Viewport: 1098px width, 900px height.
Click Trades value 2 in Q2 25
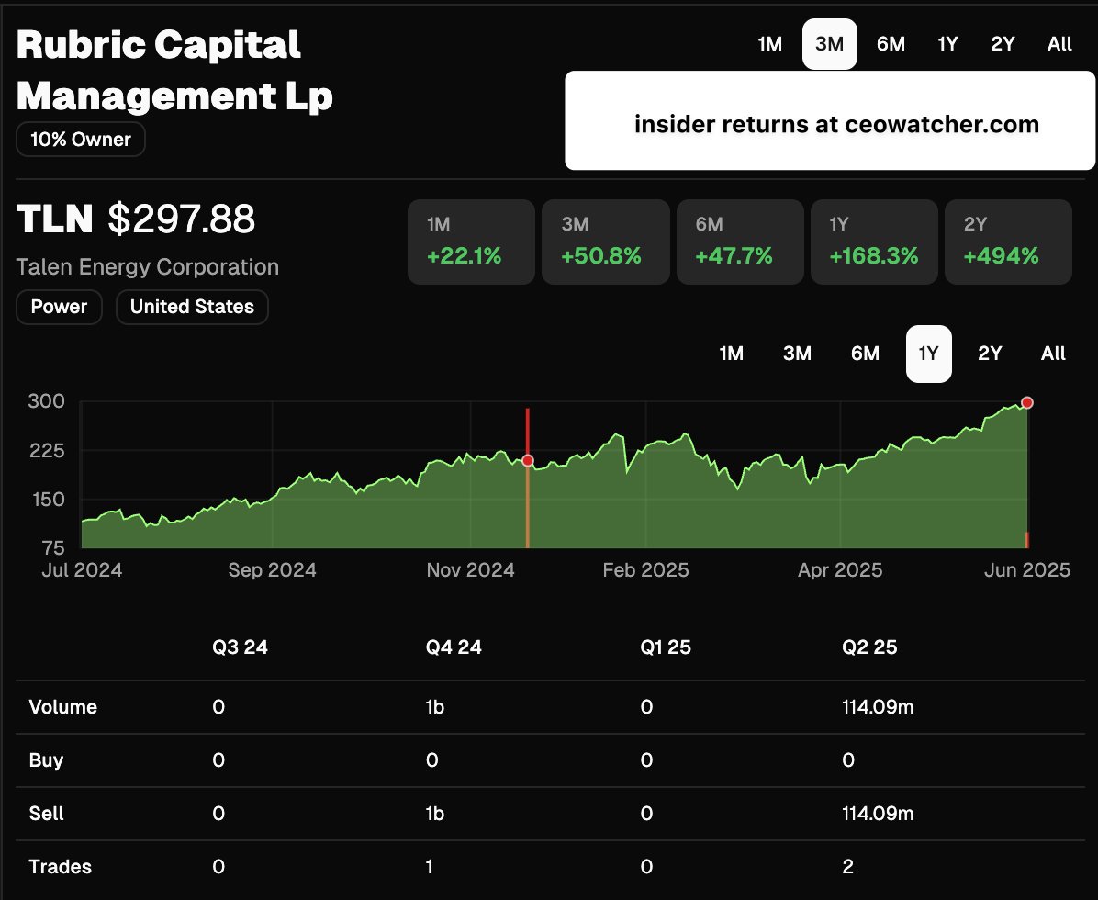(848, 866)
